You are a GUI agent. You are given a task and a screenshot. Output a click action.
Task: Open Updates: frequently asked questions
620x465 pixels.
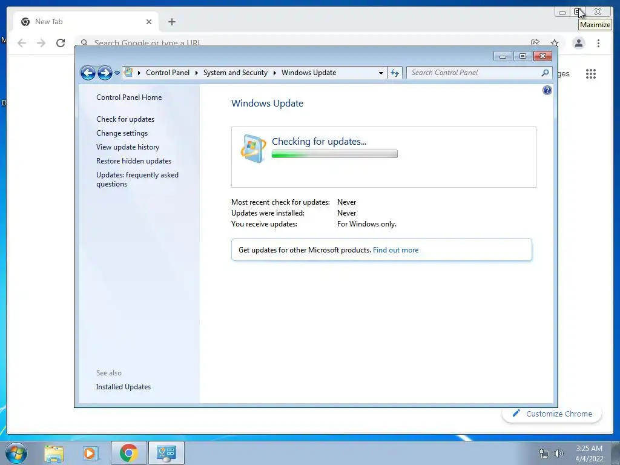pyautogui.click(x=137, y=179)
